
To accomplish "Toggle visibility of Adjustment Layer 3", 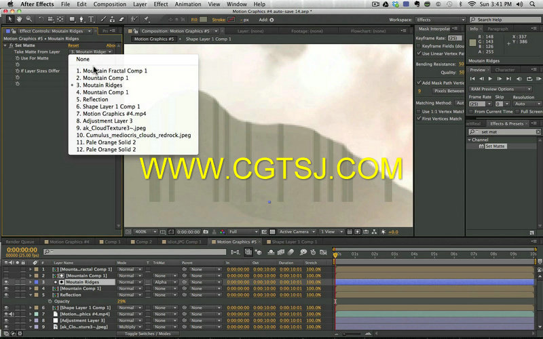I will click(6, 320).
